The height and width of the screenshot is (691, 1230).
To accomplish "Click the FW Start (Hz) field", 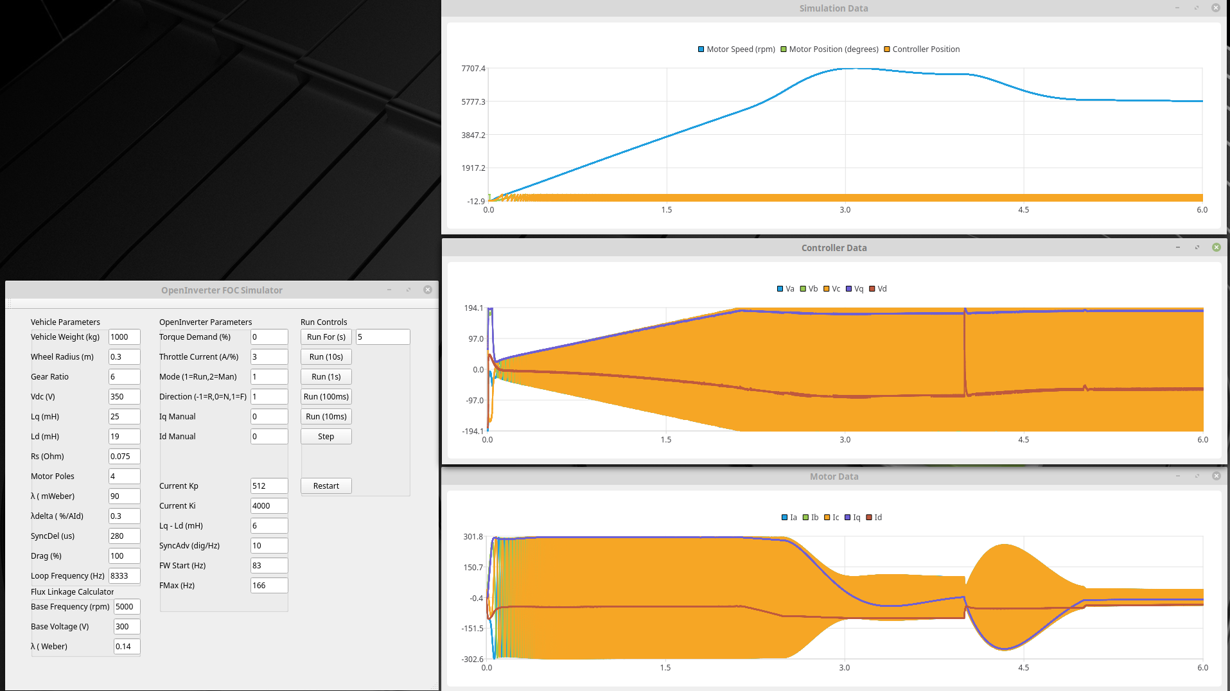I will point(268,566).
